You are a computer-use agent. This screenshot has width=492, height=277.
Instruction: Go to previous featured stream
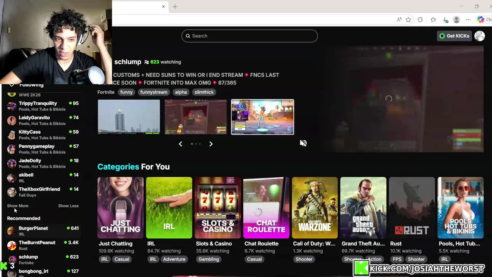pos(180,144)
